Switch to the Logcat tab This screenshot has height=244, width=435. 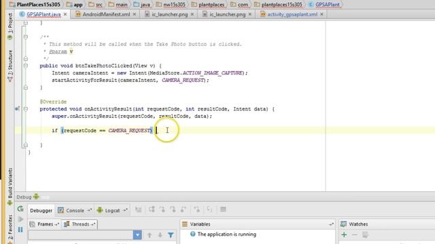112,211
